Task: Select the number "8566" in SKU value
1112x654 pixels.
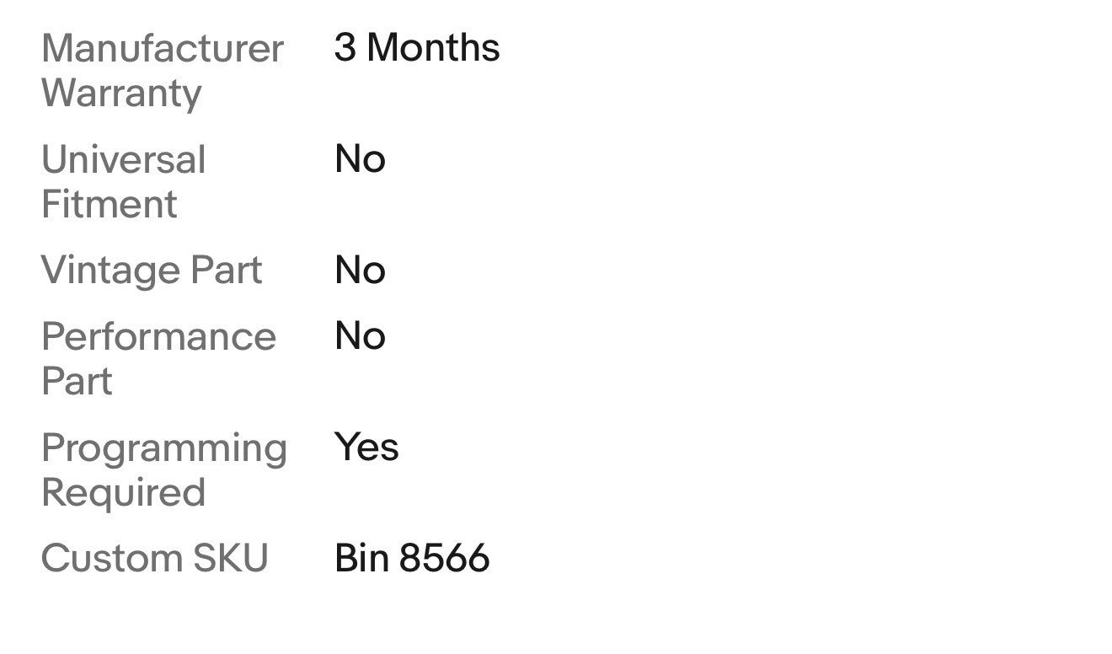Action: [444, 559]
